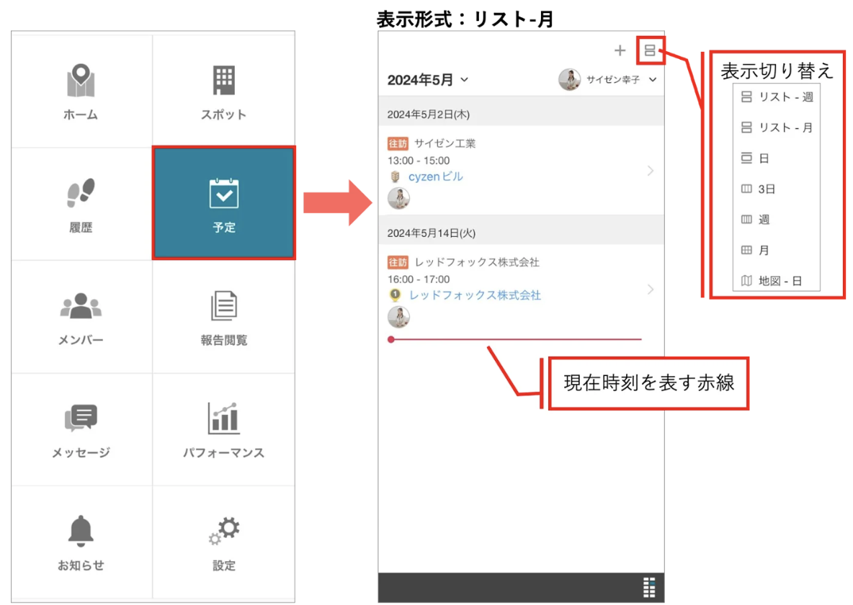Open the パフォーマンス chart tile

pyautogui.click(x=223, y=429)
